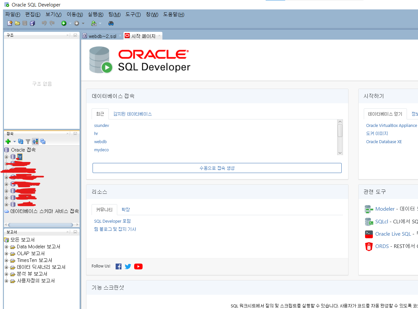This screenshot has height=309, width=418.
Task: Open webdb recent connection link
Action: [100, 142]
